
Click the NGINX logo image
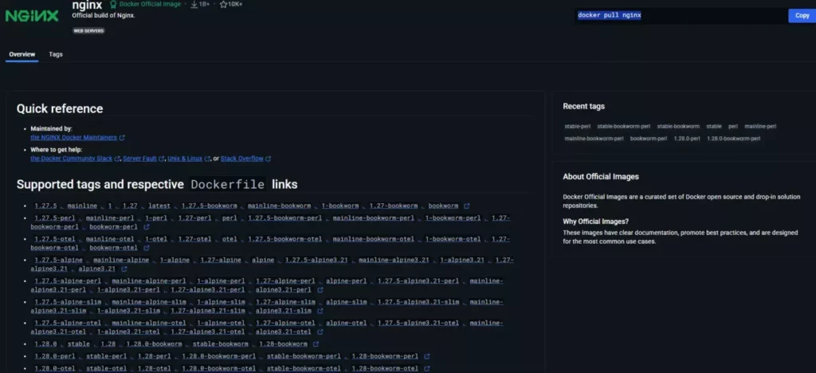point(32,16)
